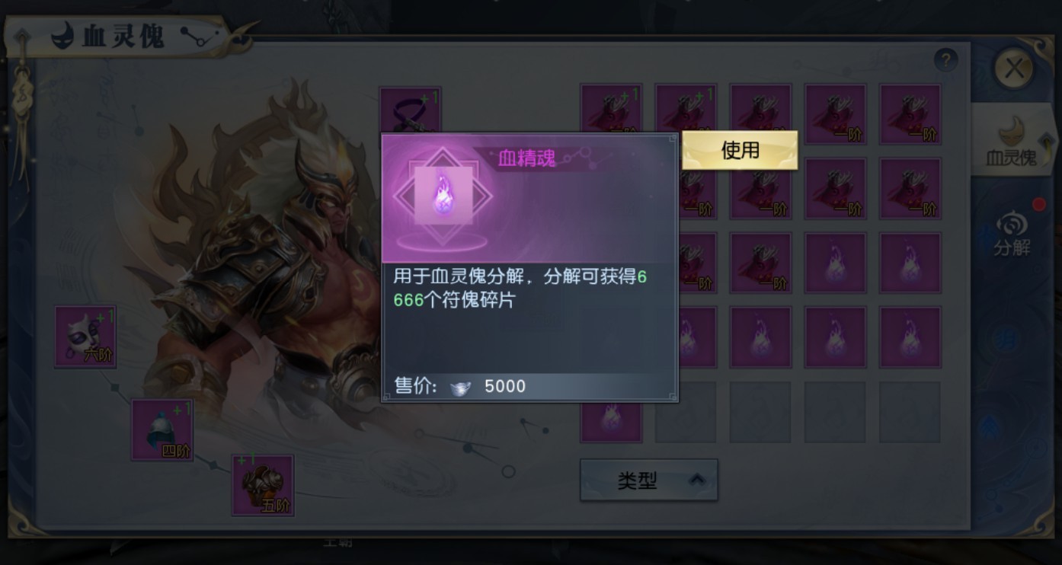Screen dimensions: 1062x565
Task: Open the question mark help icon
Action: (x=945, y=60)
